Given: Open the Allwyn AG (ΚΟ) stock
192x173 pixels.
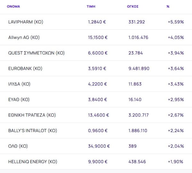Looking at the screenshot, I should coord(24,37).
